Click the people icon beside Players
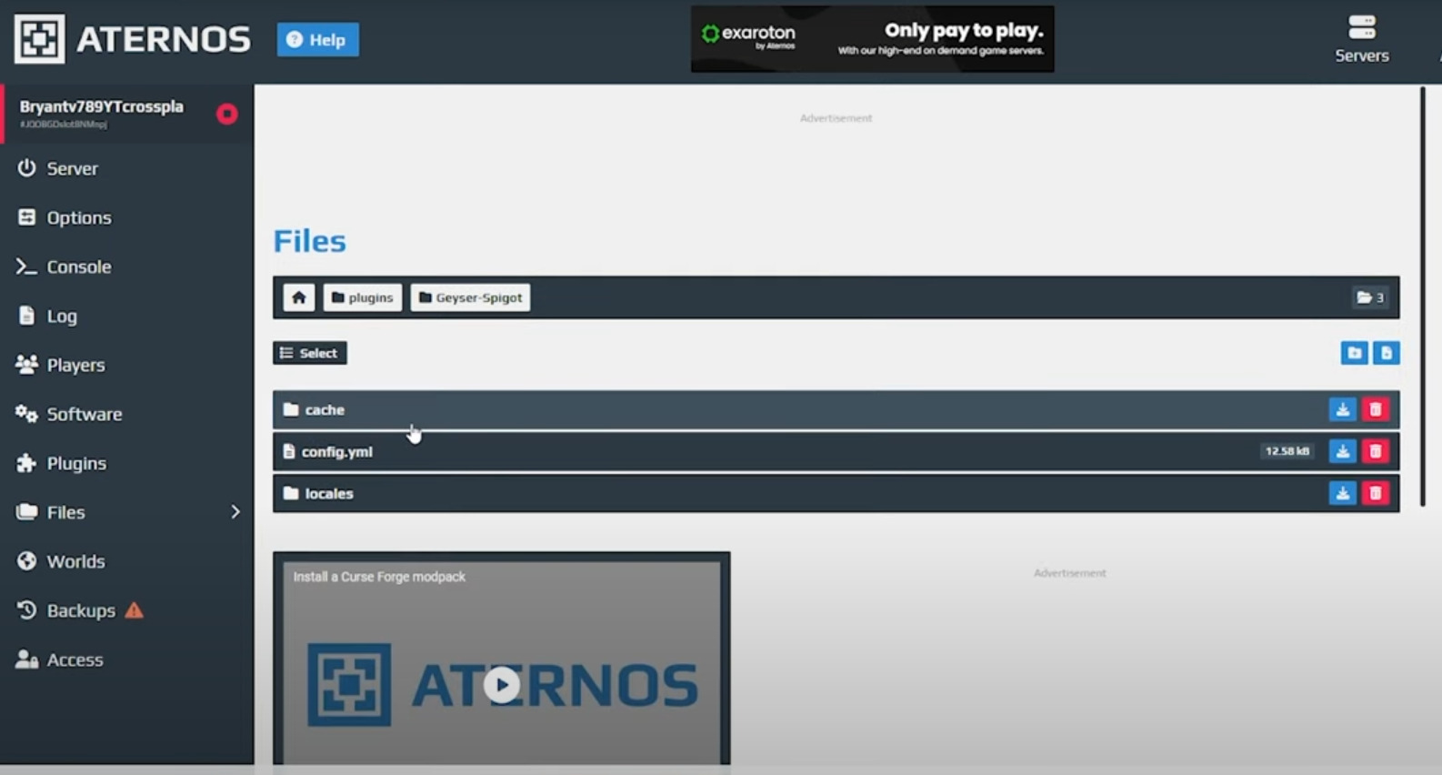Viewport: 1442px width, 775px height. 26,364
